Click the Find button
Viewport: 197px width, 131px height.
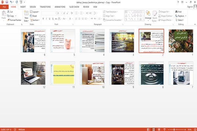point(178,12)
